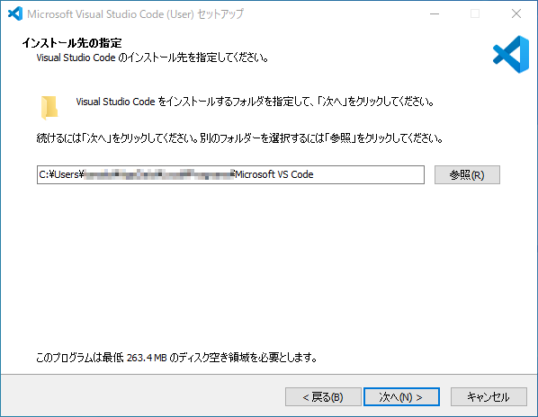The image size is (538, 417).
Task: Go back with the 戻る(B) button
Action: pos(323,397)
